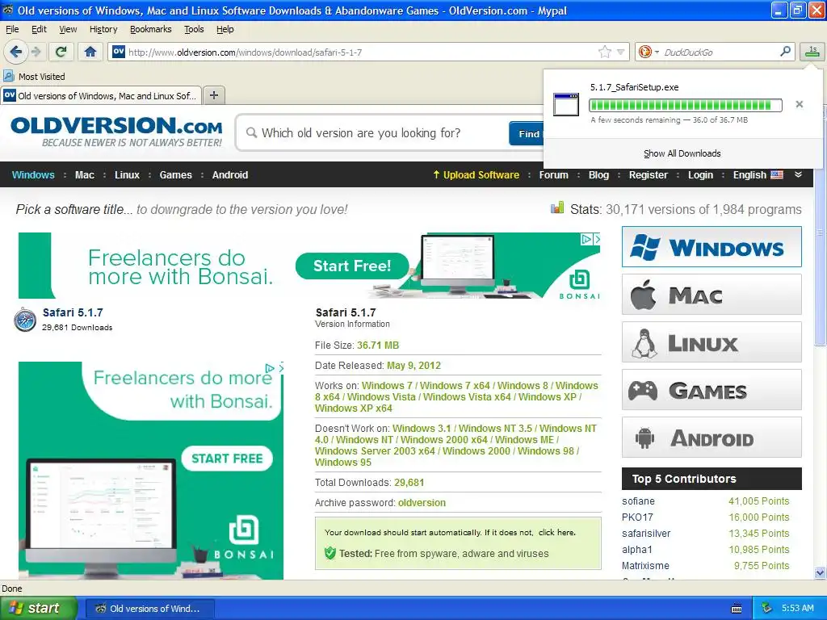Click the AdChoices icon on the top banner ad
827x620 pixels.
[x=586, y=239]
